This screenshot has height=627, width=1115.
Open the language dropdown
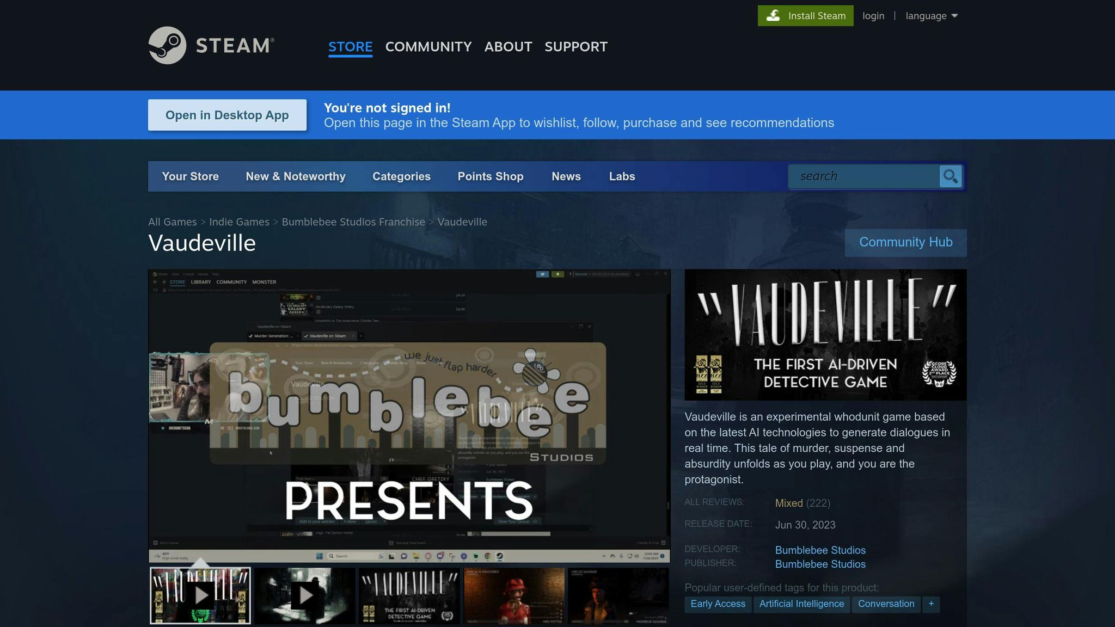click(932, 16)
